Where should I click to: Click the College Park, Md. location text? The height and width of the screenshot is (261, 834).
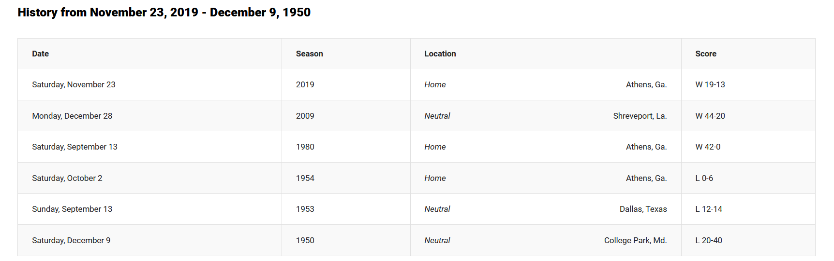pos(636,240)
